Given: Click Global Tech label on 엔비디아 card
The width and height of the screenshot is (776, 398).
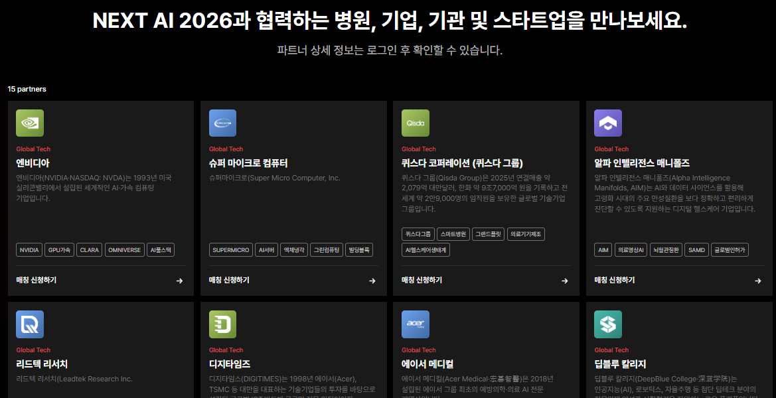Looking at the screenshot, I should click(33, 149).
